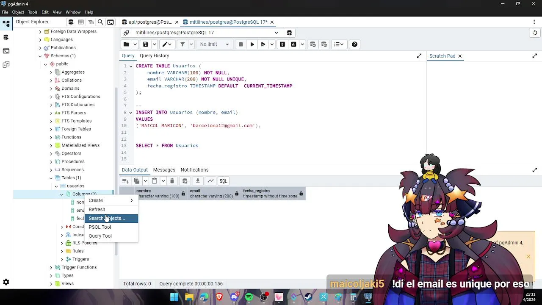Open the Object menu in menu bar

18,12
